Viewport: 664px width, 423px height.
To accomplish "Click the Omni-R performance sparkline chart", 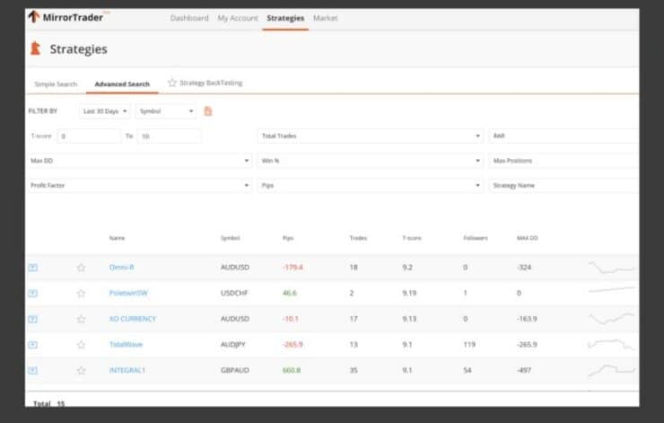I will [613, 268].
